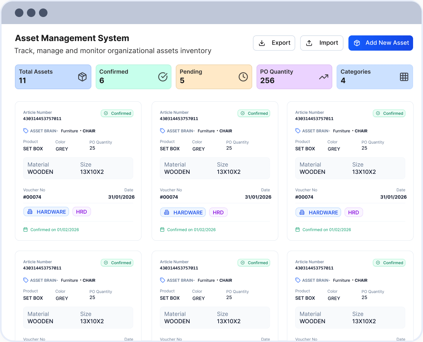Click the clock icon in Pending stat card

point(243,77)
